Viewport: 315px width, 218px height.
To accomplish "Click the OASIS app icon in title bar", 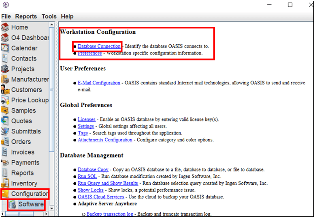I will (6, 4).
